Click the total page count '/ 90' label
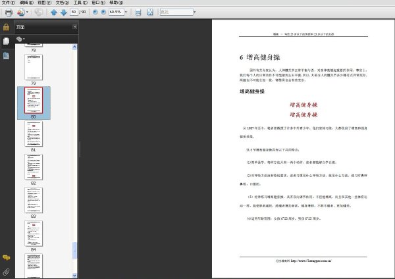Screen dimensions: 395x279 point(83,12)
